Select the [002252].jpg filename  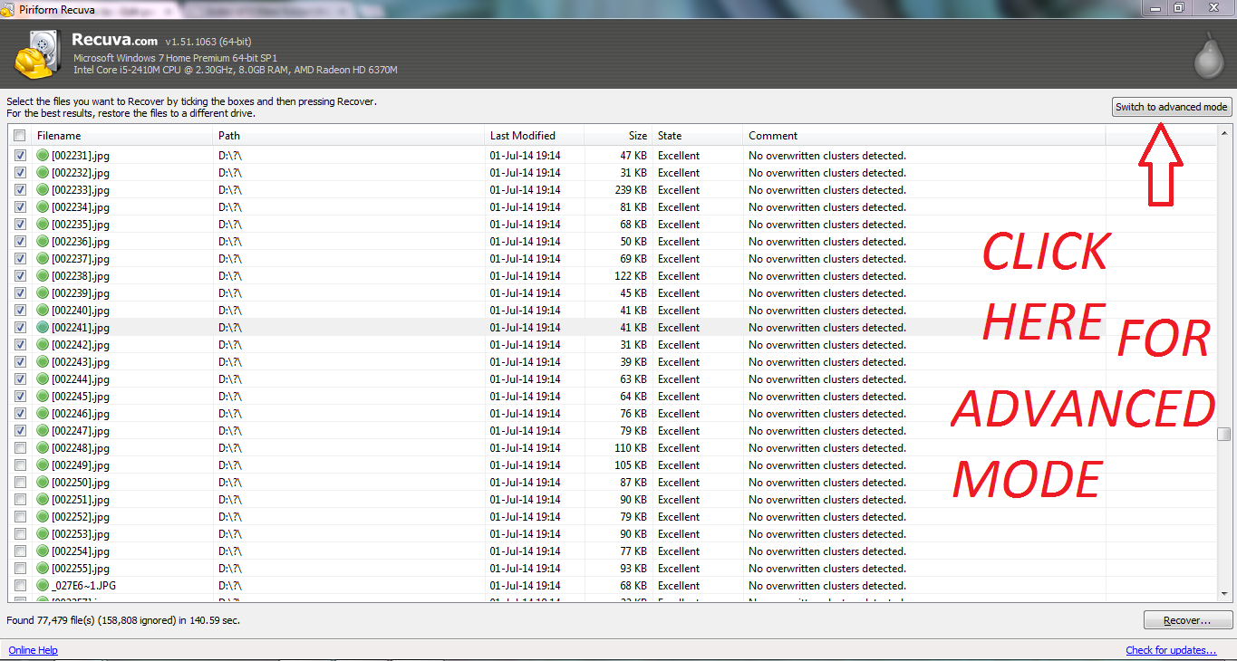click(81, 517)
